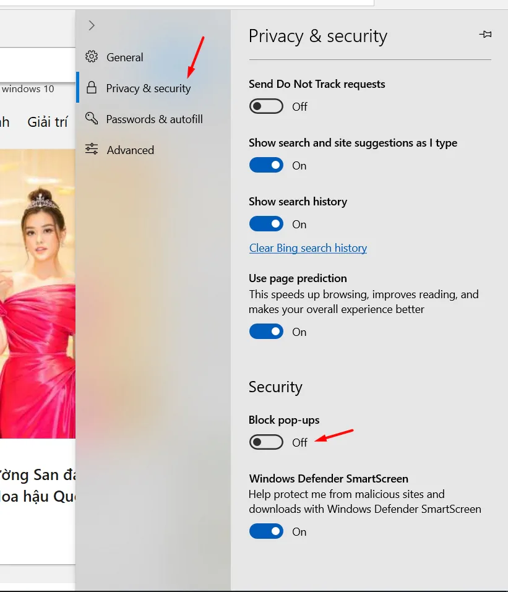Image resolution: width=508 pixels, height=592 pixels.
Task: Click the 'Windows Defender SmartScreen' label
Action: [x=329, y=479]
